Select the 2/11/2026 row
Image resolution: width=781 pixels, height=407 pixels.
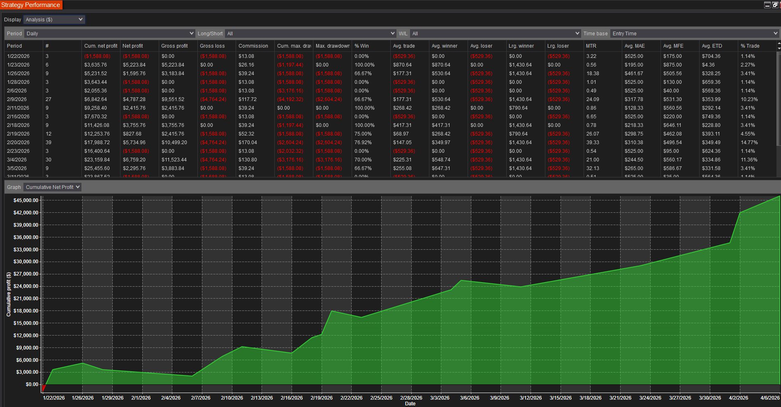tap(390, 108)
